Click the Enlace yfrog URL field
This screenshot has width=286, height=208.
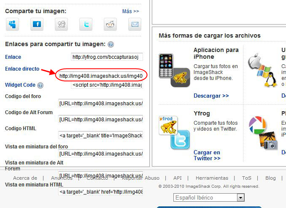[x=107, y=57]
